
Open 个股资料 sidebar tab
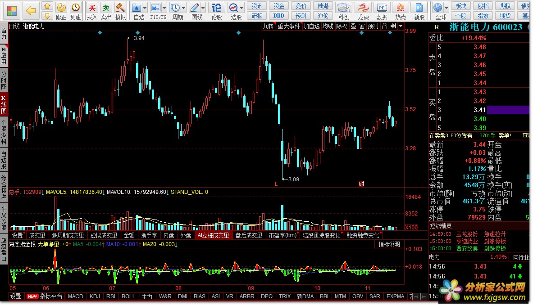coord(4,132)
